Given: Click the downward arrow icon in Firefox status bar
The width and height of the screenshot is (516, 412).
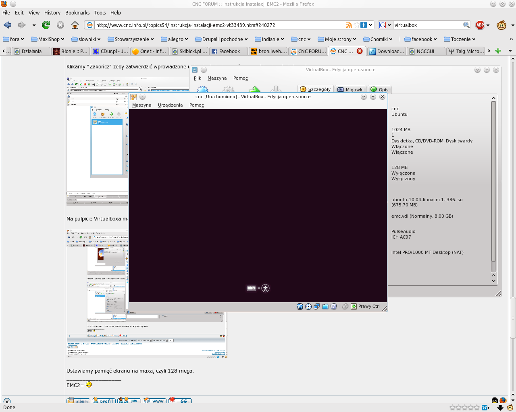Looking at the screenshot, I should pos(500,408).
